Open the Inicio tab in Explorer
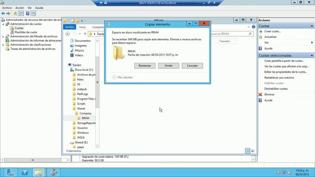The image size is (315, 177). coord(82,27)
